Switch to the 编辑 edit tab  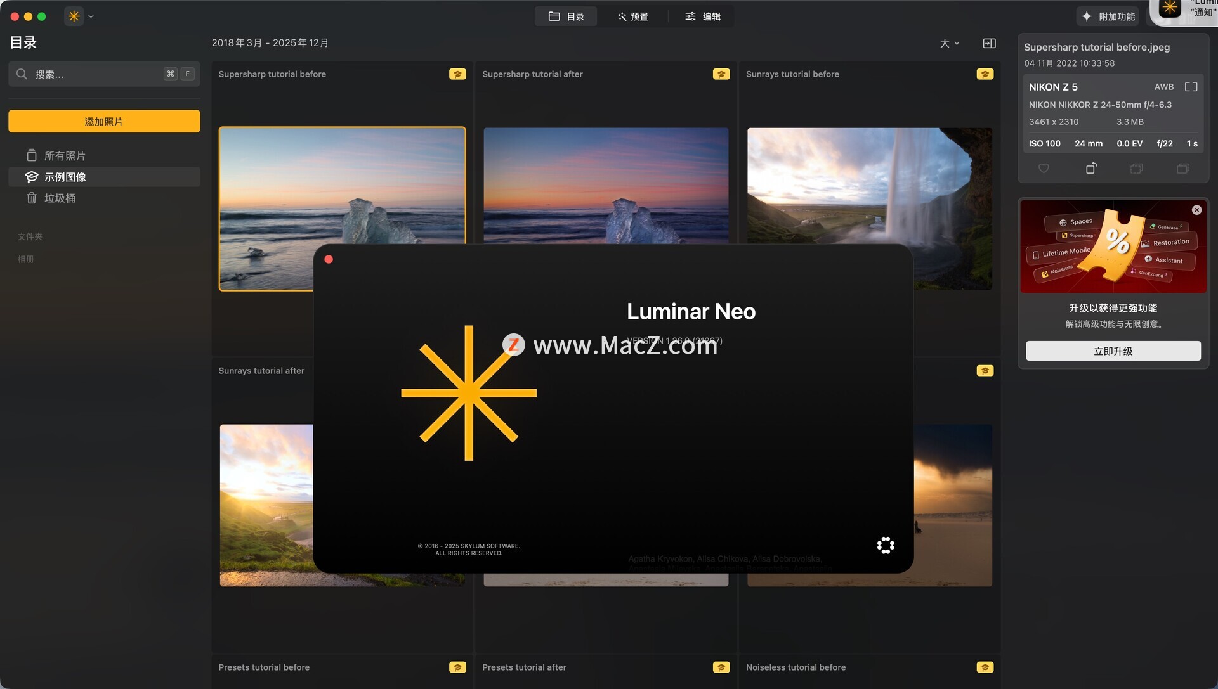703,16
